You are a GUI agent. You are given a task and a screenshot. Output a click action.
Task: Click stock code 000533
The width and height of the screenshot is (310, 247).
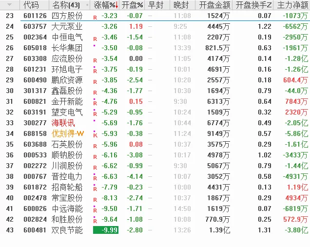(x=35, y=155)
